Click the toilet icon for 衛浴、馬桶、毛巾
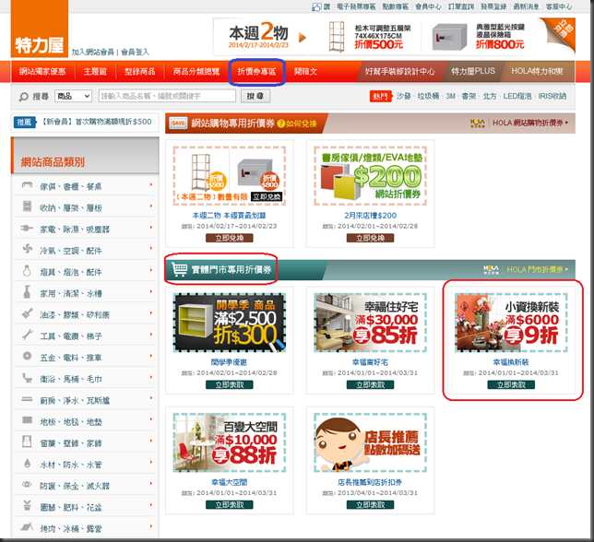The width and height of the screenshot is (594, 542). point(27,377)
